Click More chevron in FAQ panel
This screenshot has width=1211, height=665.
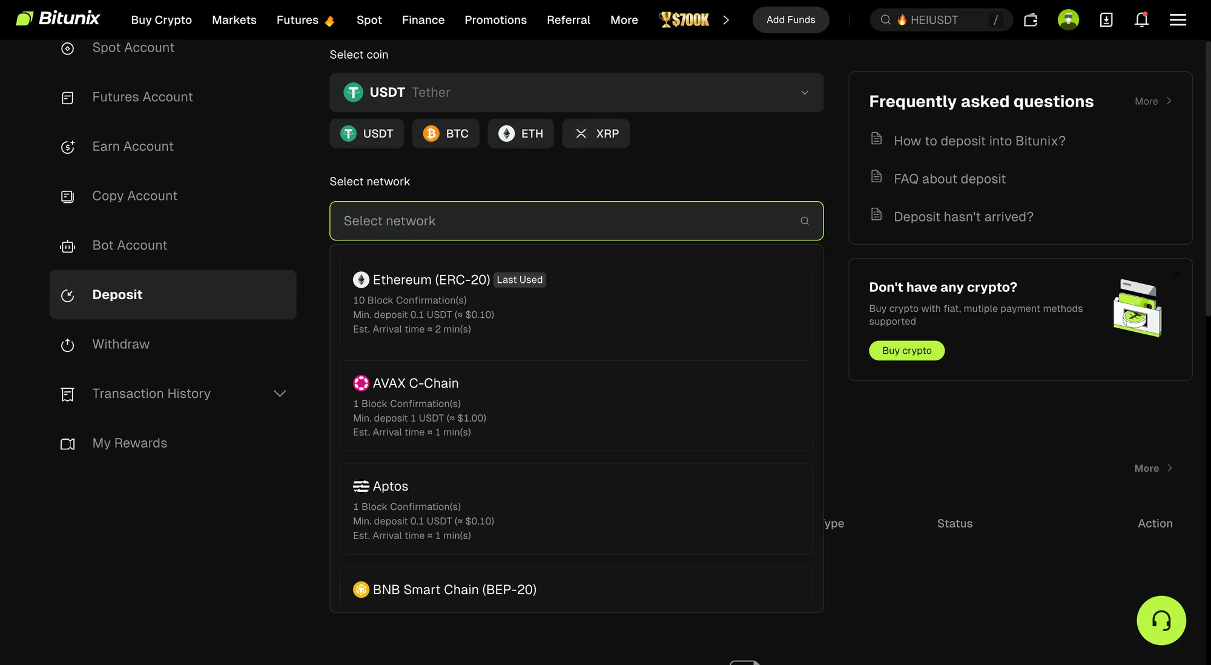[x=1168, y=101]
